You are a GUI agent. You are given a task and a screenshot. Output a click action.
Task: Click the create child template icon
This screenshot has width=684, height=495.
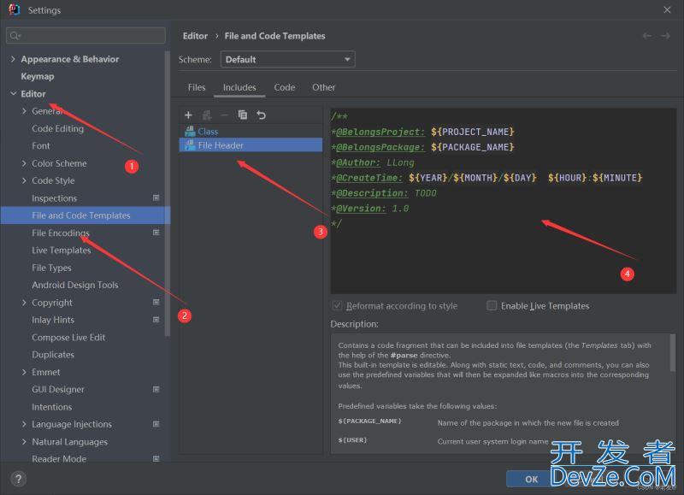207,115
